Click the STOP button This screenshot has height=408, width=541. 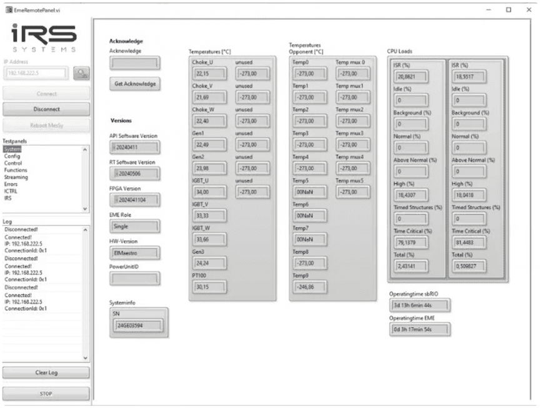pos(46,394)
